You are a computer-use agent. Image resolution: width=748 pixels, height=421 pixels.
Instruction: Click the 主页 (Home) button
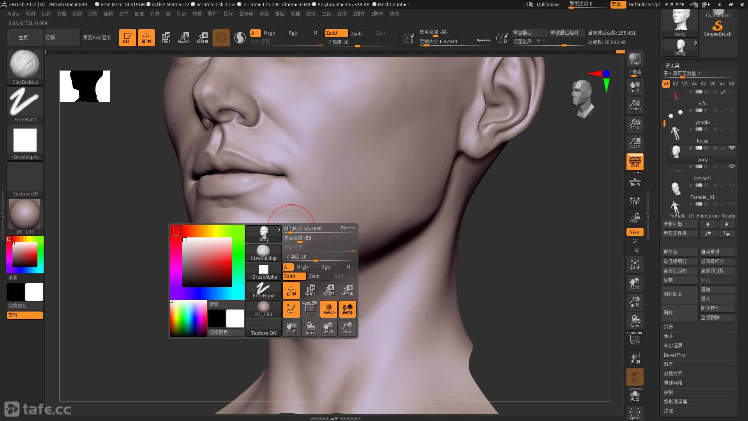24,38
